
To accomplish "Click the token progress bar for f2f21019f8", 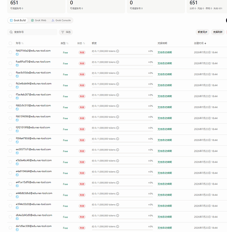I will coord(122,131).
